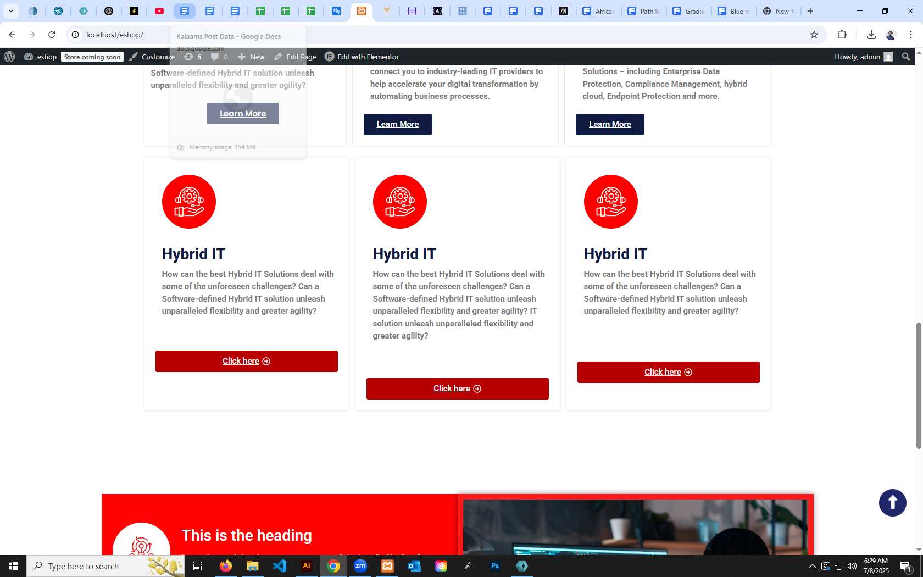Open the Chrome profile avatar

point(891,35)
